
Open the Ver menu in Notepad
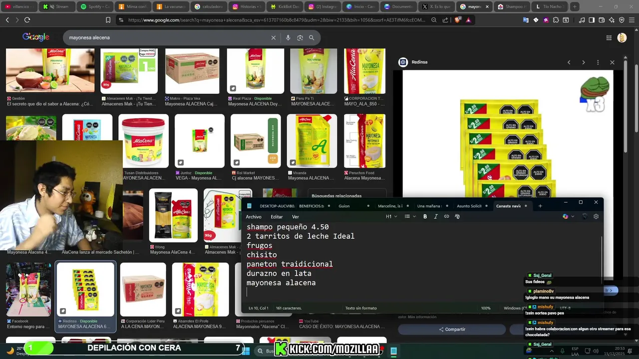296,217
